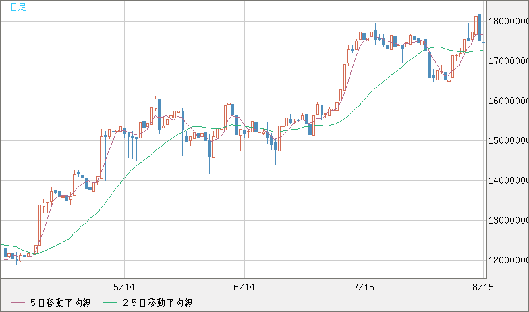The height and width of the screenshot is (312, 529).
Task: Click the 8/15 date axis label
Action: [483, 288]
